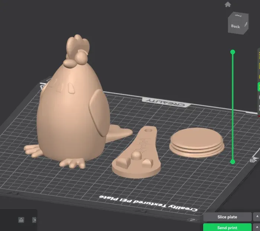The width and height of the screenshot is (260, 231).
Task: Expand the Slice plate options arrow
Action: point(257,217)
